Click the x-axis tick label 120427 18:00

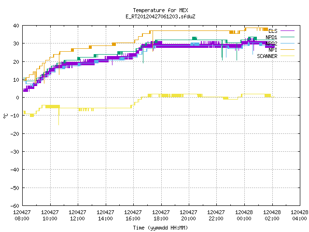coord(161,216)
